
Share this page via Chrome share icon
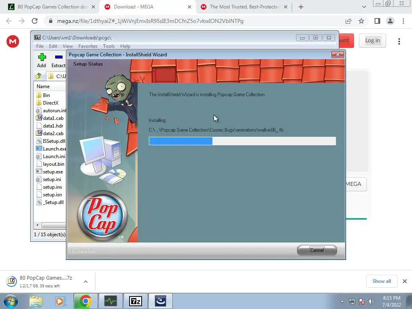(348, 21)
